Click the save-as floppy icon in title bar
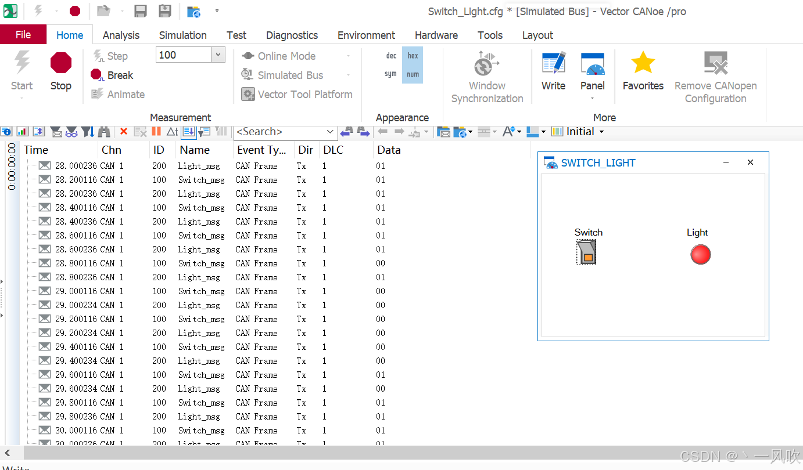This screenshot has height=470, width=803. pyautogui.click(x=165, y=11)
